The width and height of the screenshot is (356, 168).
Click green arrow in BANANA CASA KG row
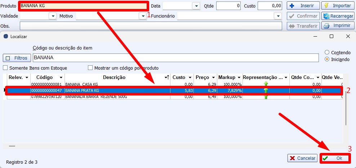[266, 84]
